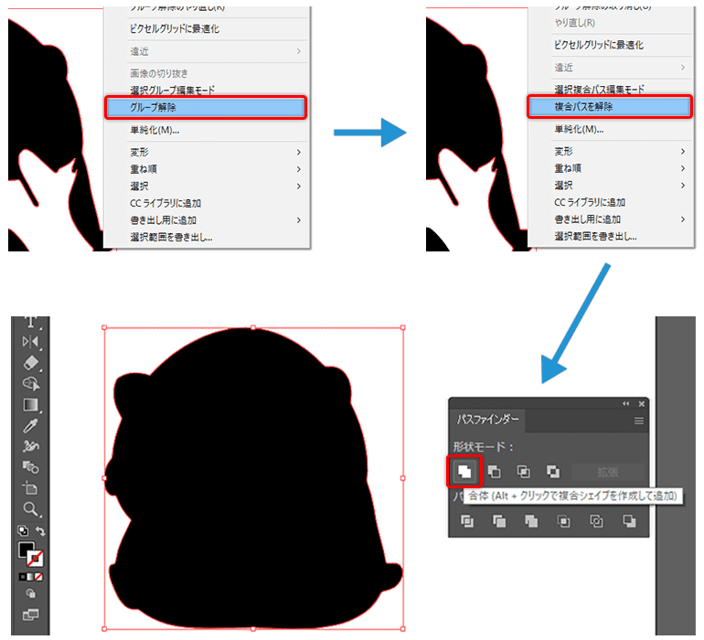Click the Minus Back pathfinder icon

pyautogui.click(x=629, y=521)
